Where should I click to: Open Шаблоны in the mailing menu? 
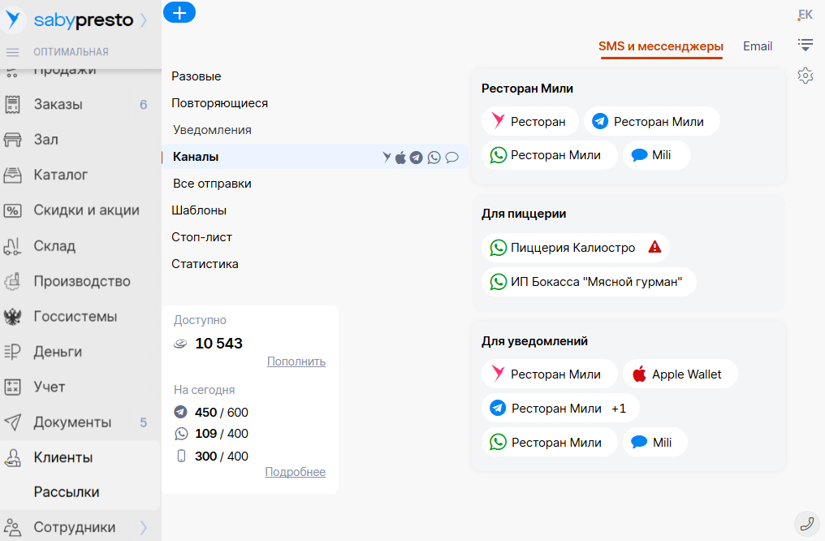pos(199,210)
